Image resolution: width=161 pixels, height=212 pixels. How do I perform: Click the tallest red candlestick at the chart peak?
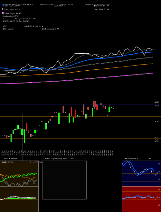(x=94, y=104)
